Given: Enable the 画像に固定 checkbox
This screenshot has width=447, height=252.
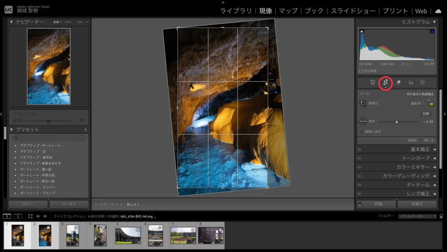Looking at the screenshot, I should click(x=361, y=131).
